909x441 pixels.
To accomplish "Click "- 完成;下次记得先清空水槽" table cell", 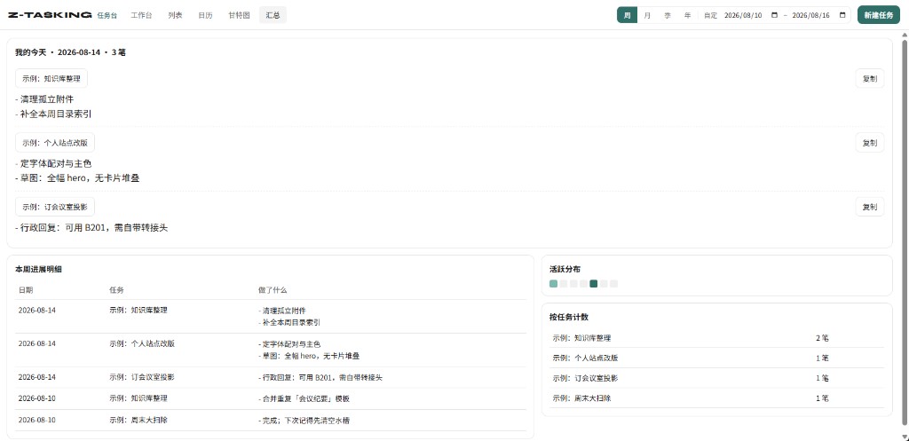I will pyautogui.click(x=304, y=420).
